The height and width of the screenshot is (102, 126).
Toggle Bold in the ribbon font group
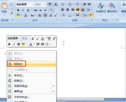[18, 10]
